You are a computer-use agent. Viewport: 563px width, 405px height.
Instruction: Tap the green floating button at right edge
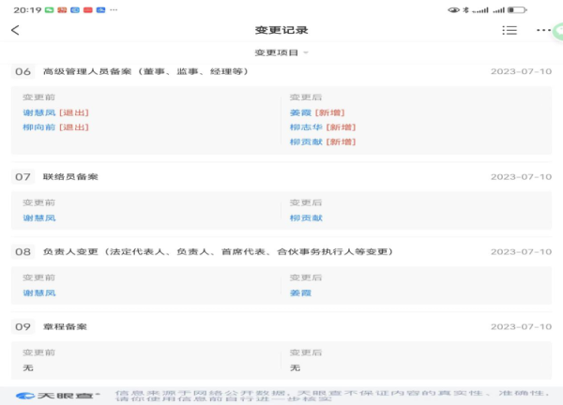556,30
